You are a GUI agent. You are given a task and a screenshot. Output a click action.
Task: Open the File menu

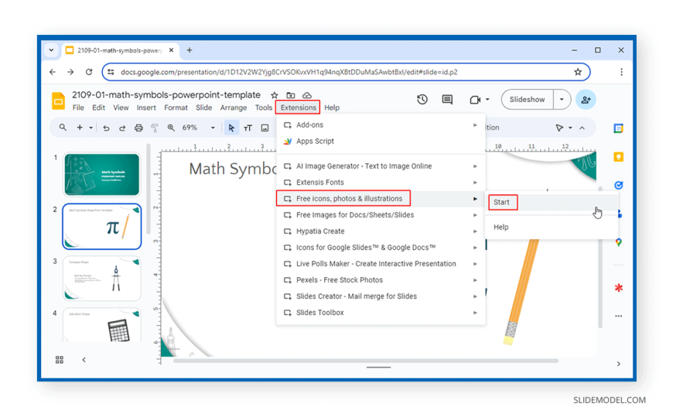point(78,108)
